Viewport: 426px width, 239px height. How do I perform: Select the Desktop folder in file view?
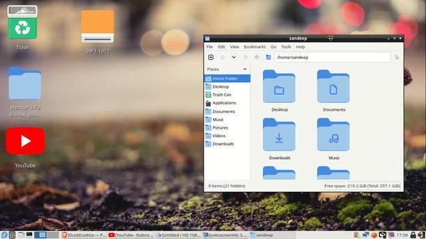[x=279, y=87]
